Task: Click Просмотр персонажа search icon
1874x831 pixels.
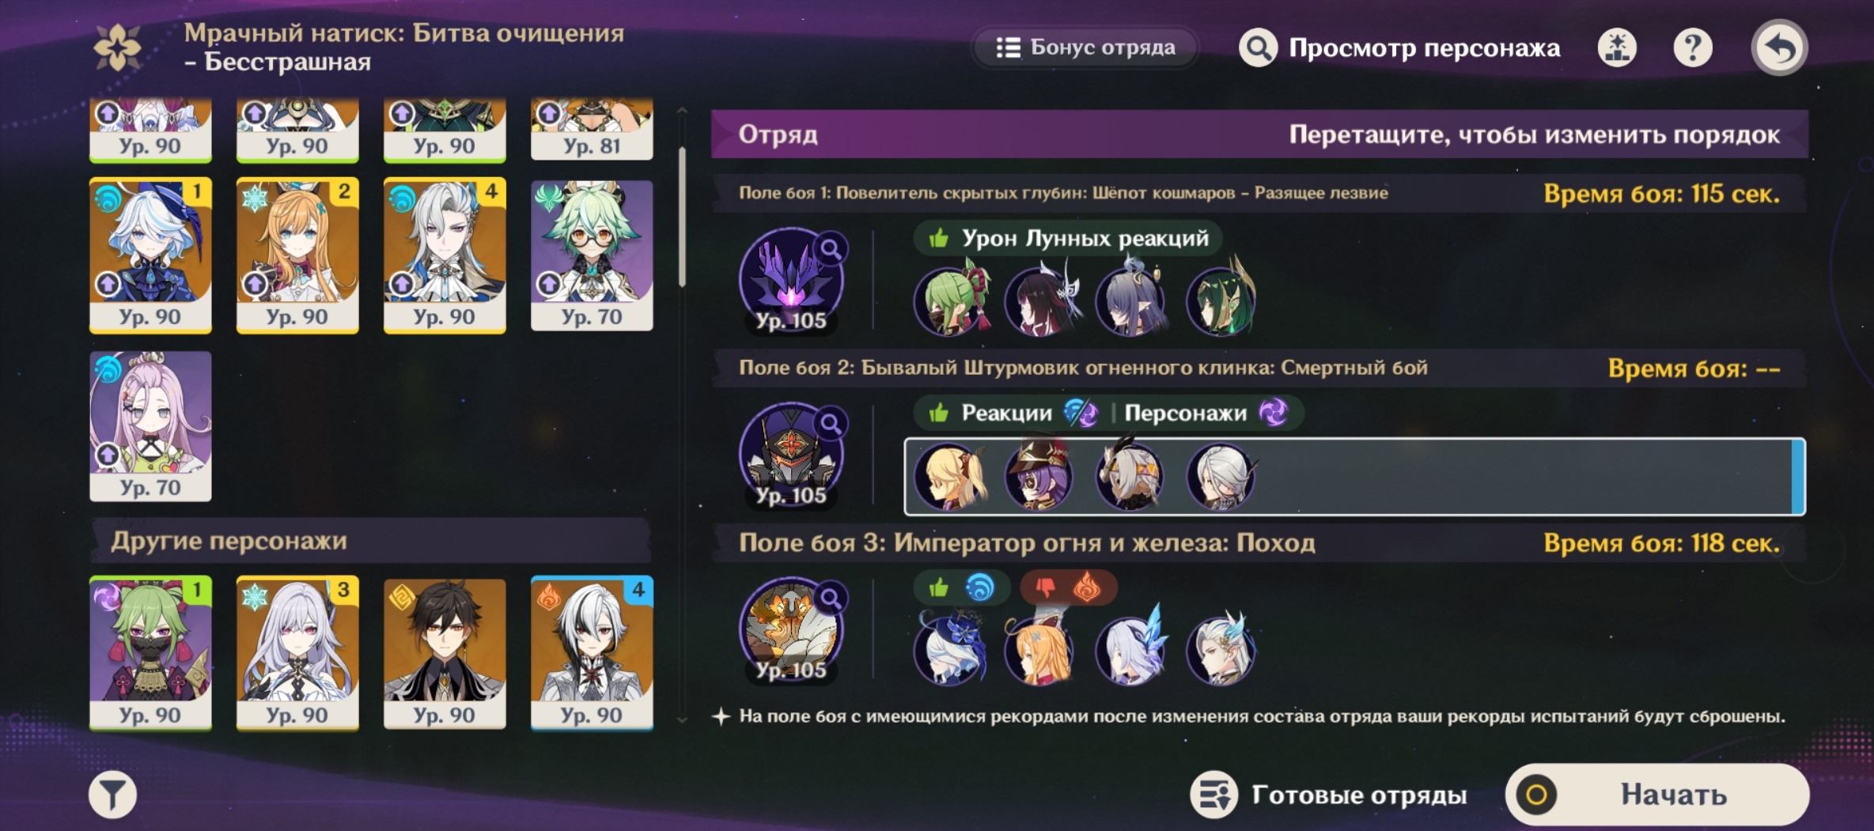Action: click(x=1258, y=48)
